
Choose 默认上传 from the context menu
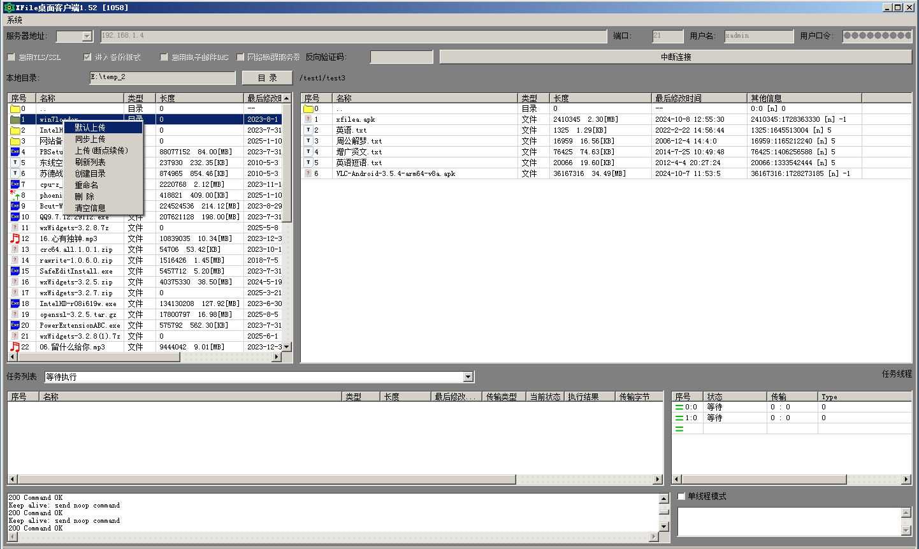103,128
